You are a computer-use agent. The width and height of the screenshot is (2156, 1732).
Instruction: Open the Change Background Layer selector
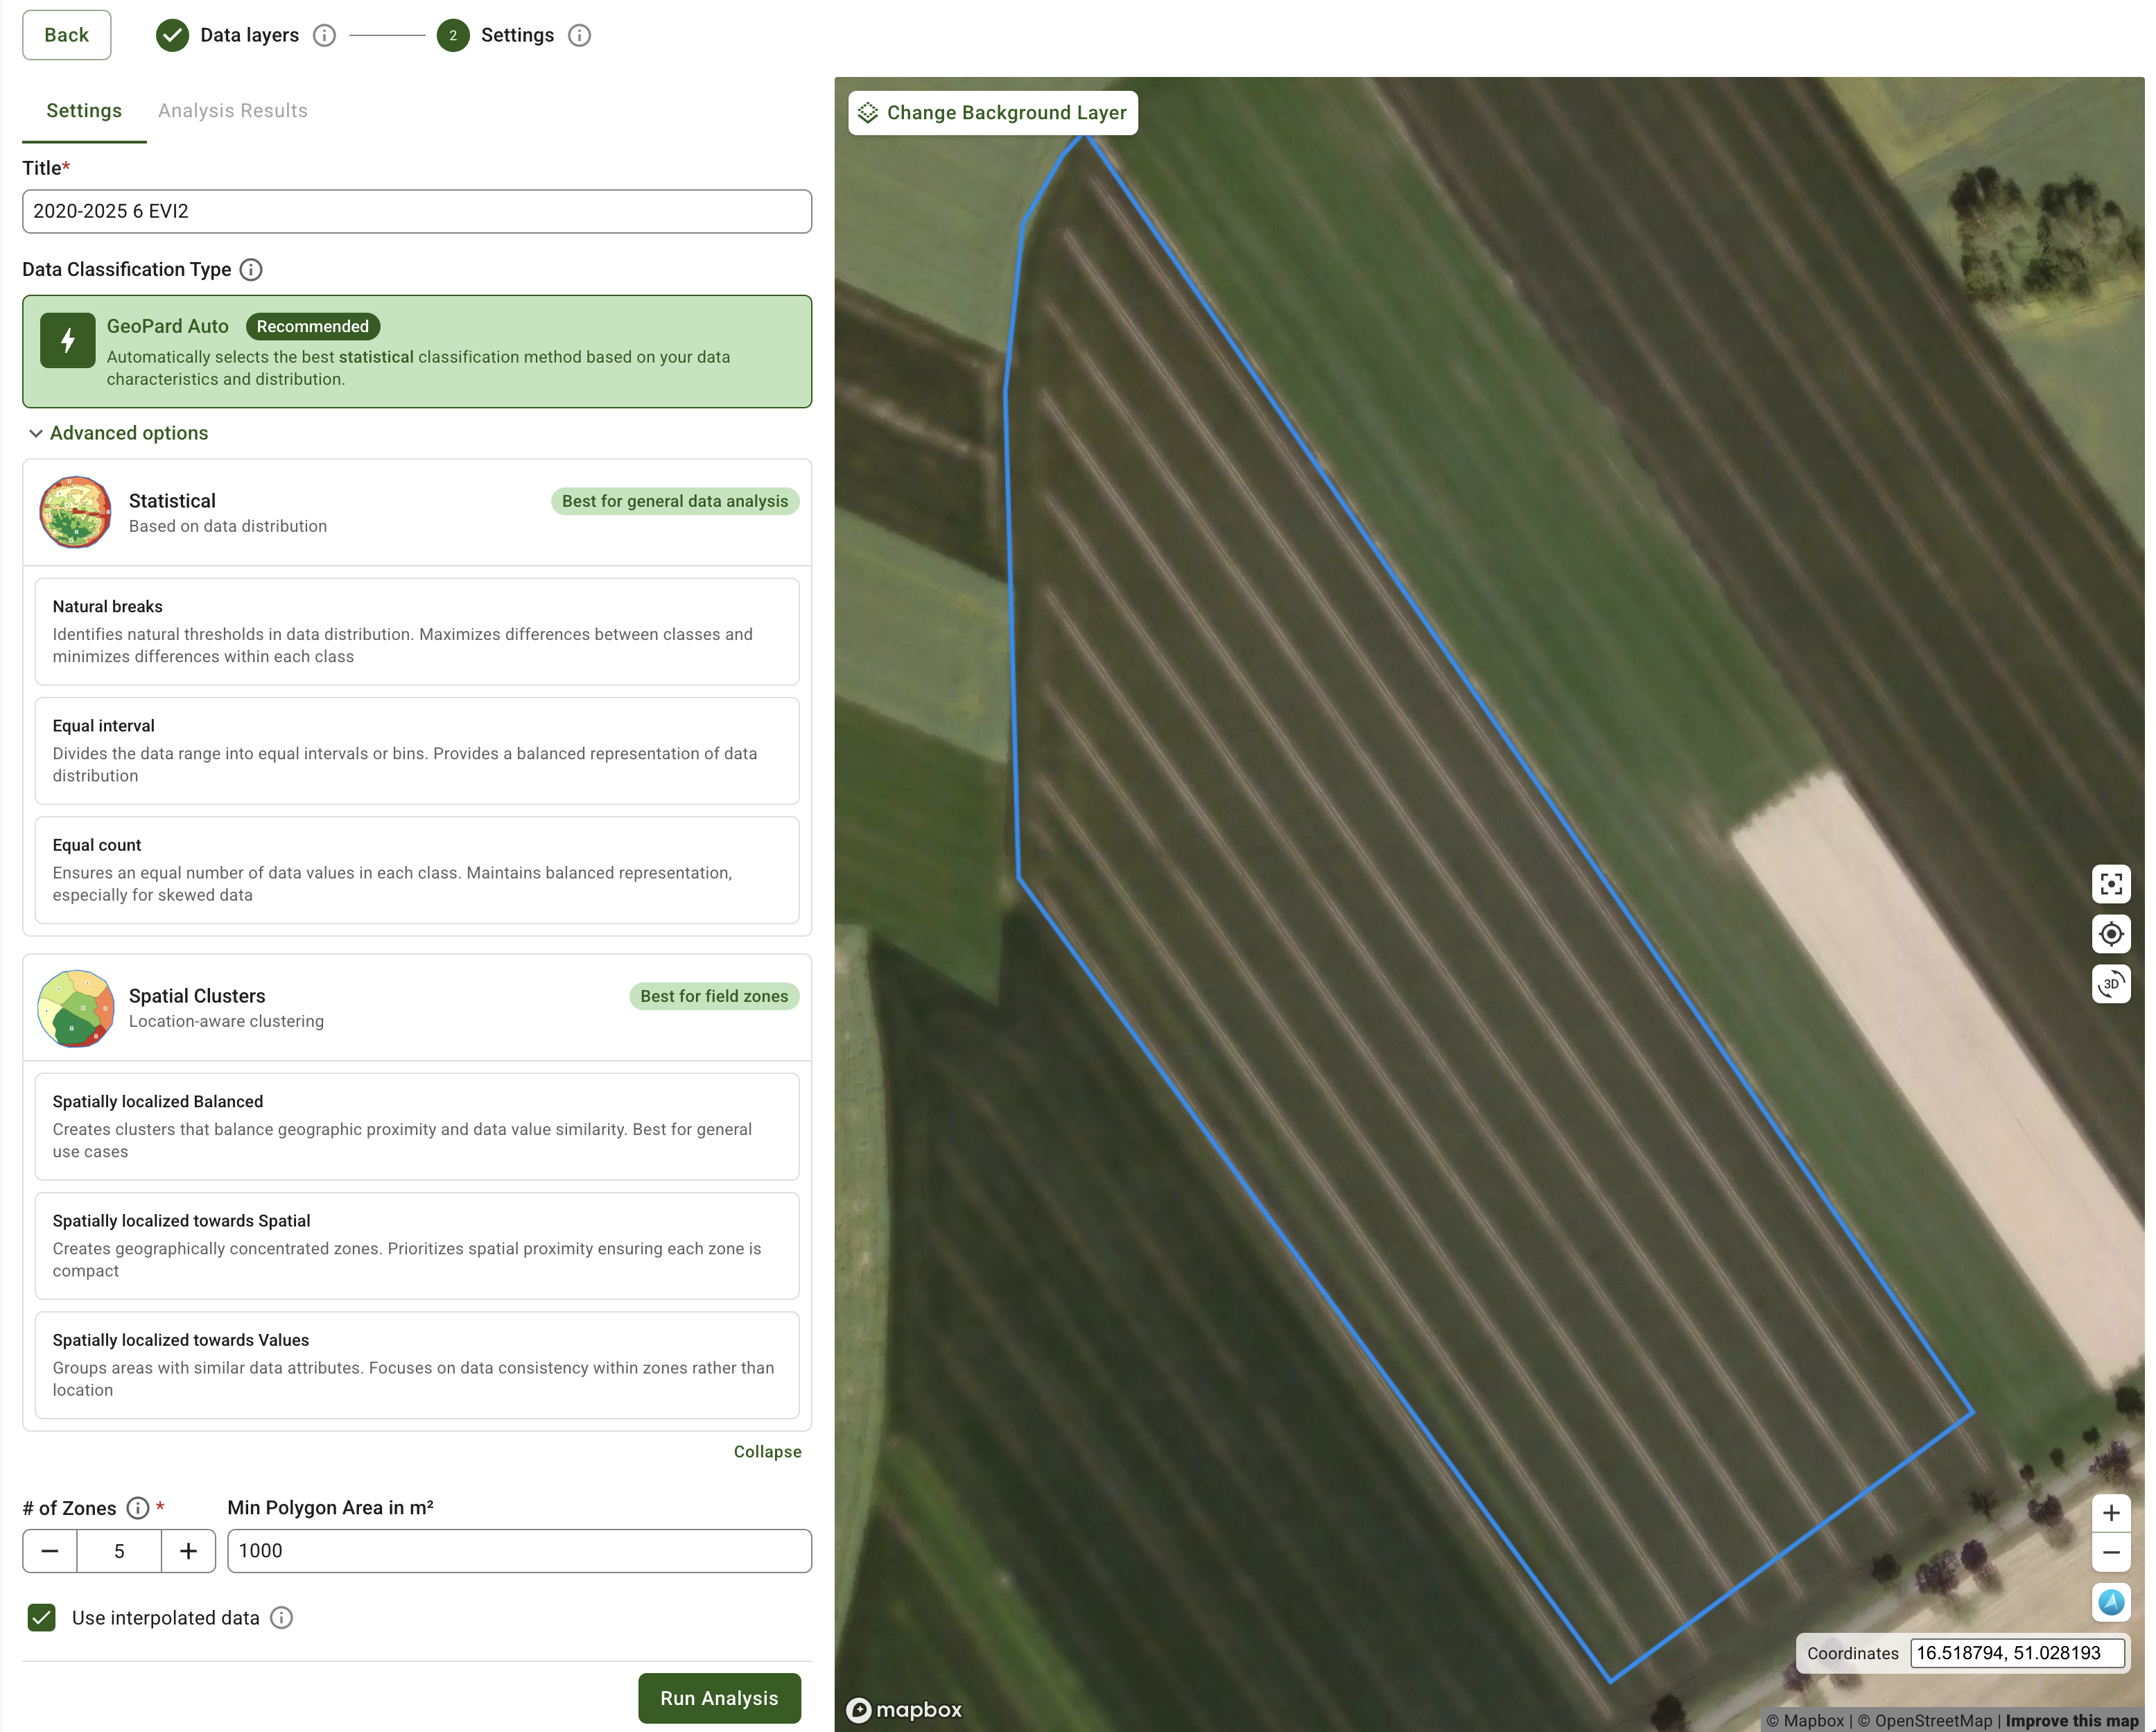992,113
